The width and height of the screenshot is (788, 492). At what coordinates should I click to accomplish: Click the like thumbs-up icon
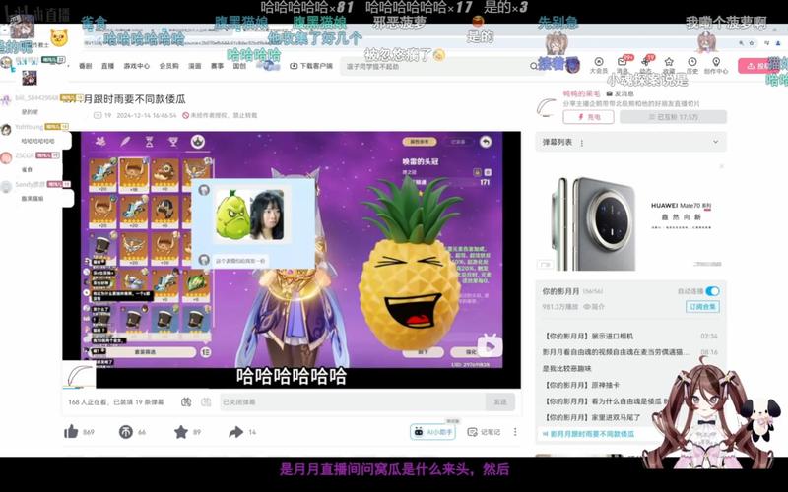pos(71,432)
